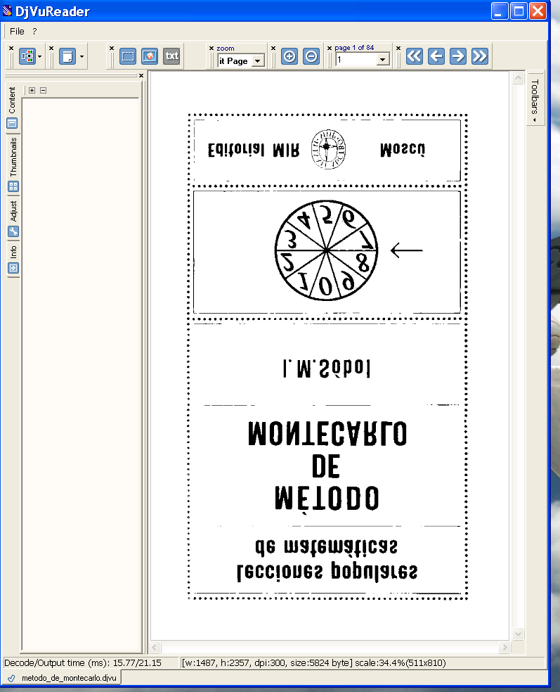This screenshot has width=560, height=692.
Task: Click the Adjust wrench icon
Action: 13,231
